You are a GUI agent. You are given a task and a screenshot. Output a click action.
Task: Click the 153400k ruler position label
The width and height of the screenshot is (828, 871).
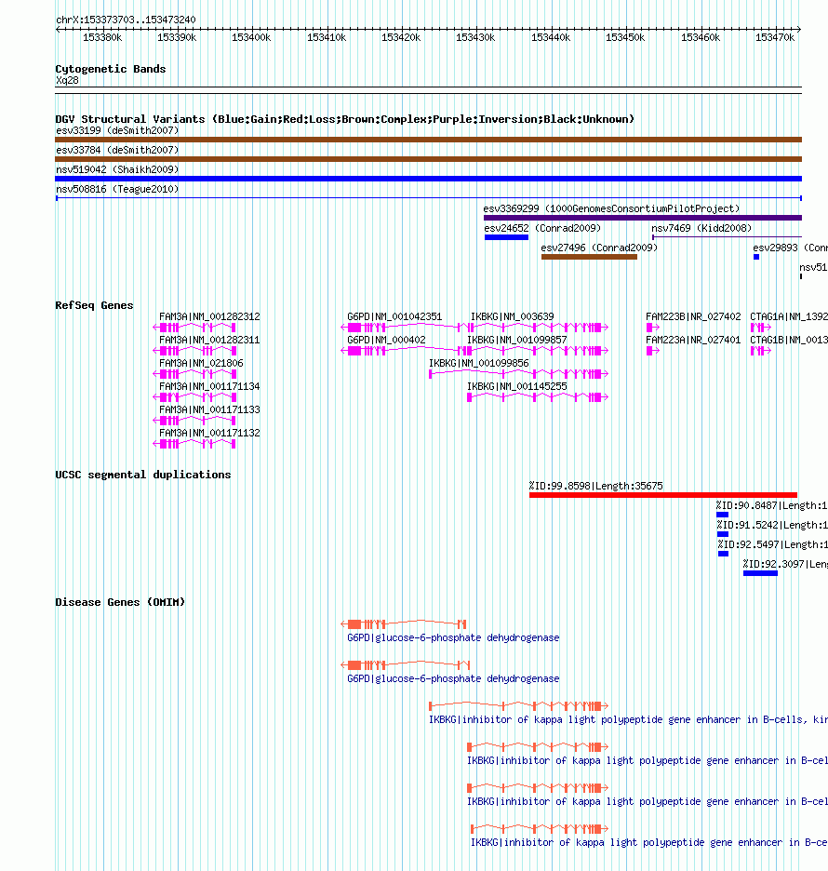(251, 38)
